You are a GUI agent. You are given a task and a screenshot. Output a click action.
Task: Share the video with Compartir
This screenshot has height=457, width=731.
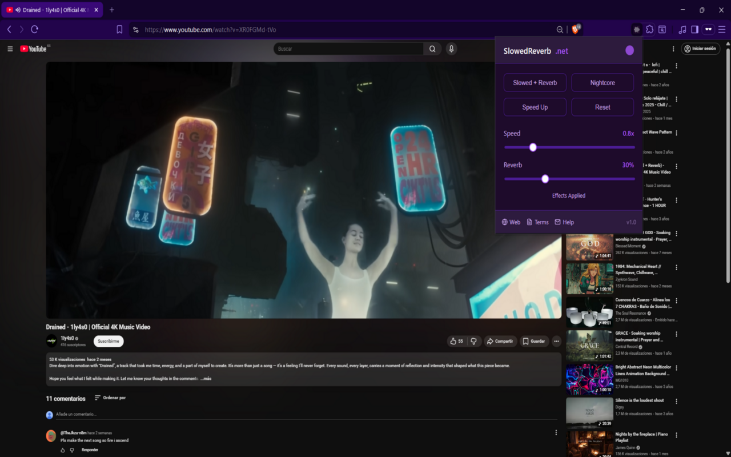coord(500,341)
